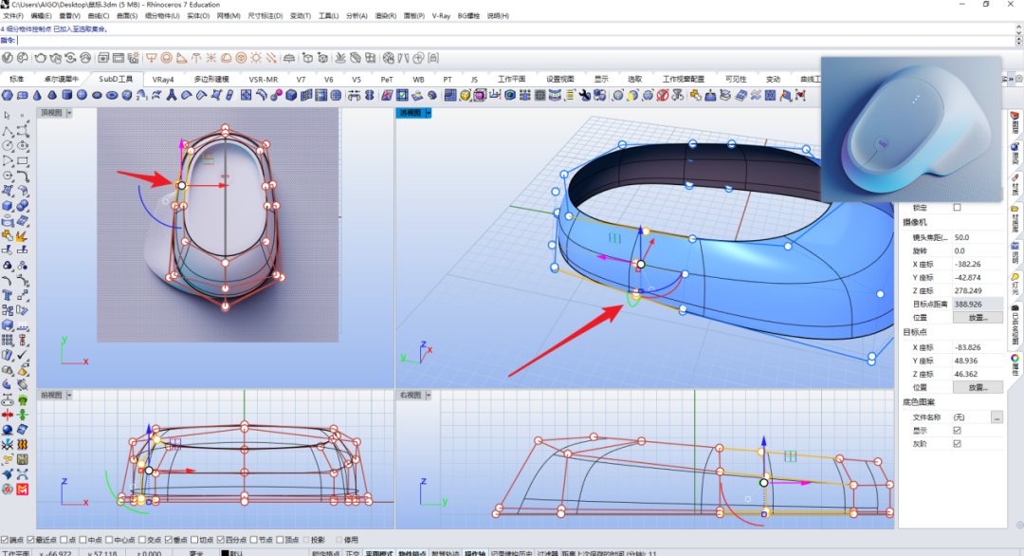The height and width of the screenshot is (556, 1024).
Task: Toggle 操作轴 in the status bar
Action: 475,553
